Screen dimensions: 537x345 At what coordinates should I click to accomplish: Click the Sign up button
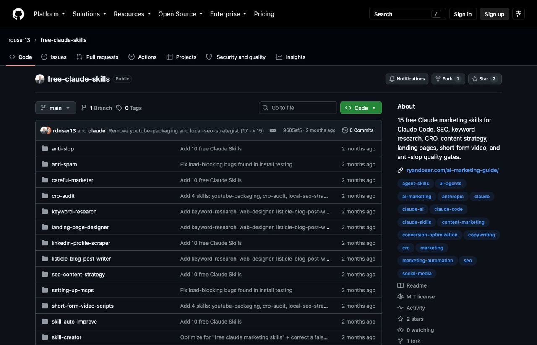tap(494, 14)
